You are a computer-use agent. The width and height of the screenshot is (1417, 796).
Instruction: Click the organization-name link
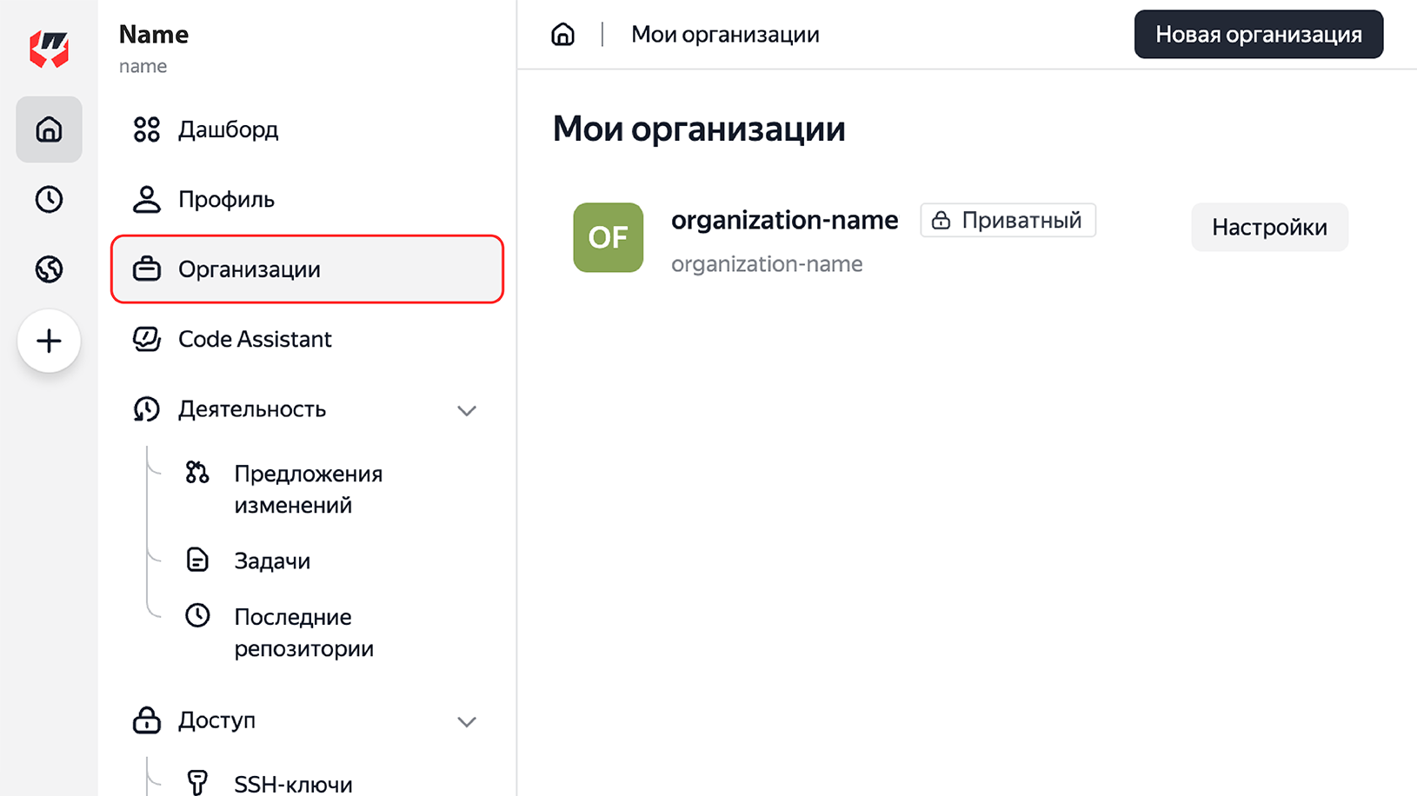coord(784,220)
